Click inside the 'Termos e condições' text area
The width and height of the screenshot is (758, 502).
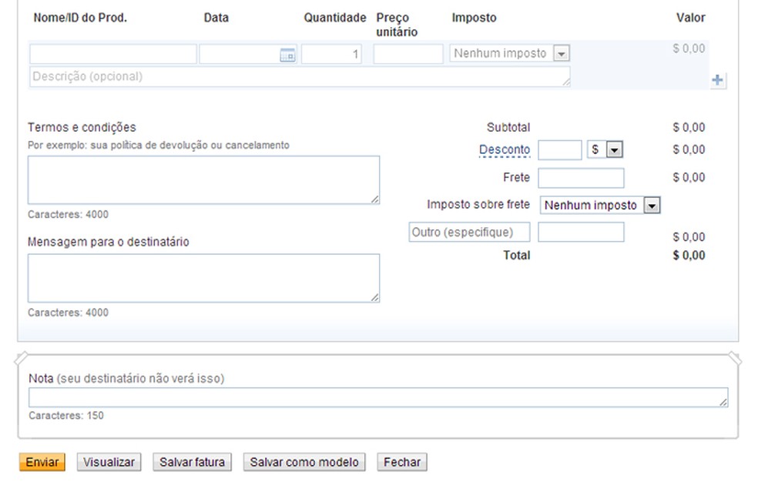click(203, 179)
